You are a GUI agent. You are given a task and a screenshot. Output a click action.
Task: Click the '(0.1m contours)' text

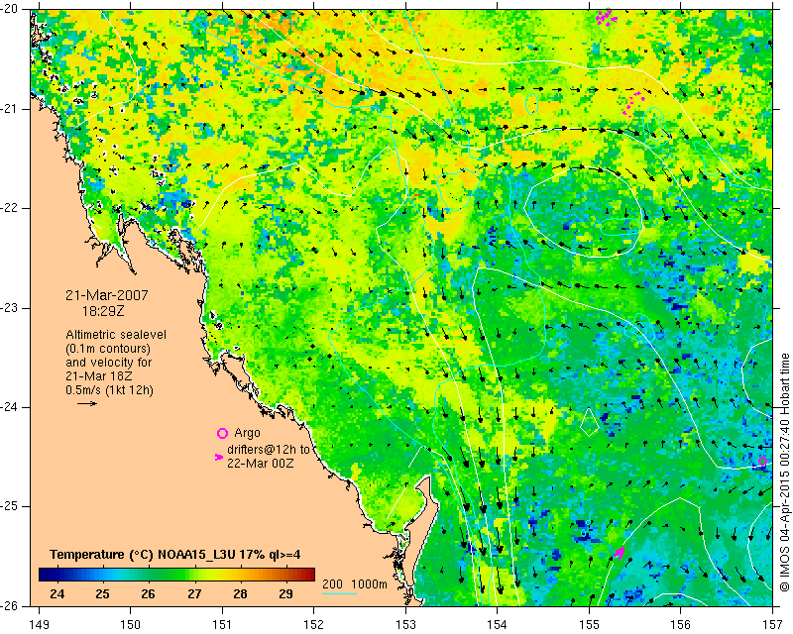[x=108, y=349]
